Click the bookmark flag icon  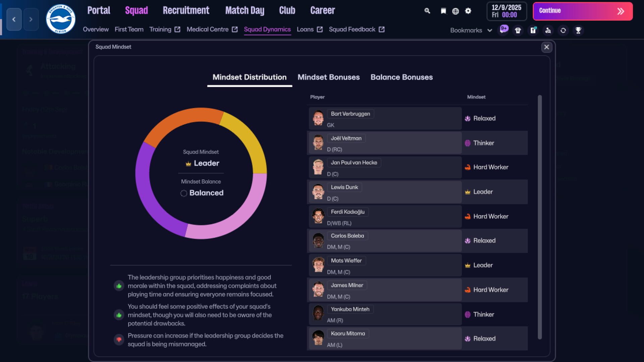click(x=444, y=11)
